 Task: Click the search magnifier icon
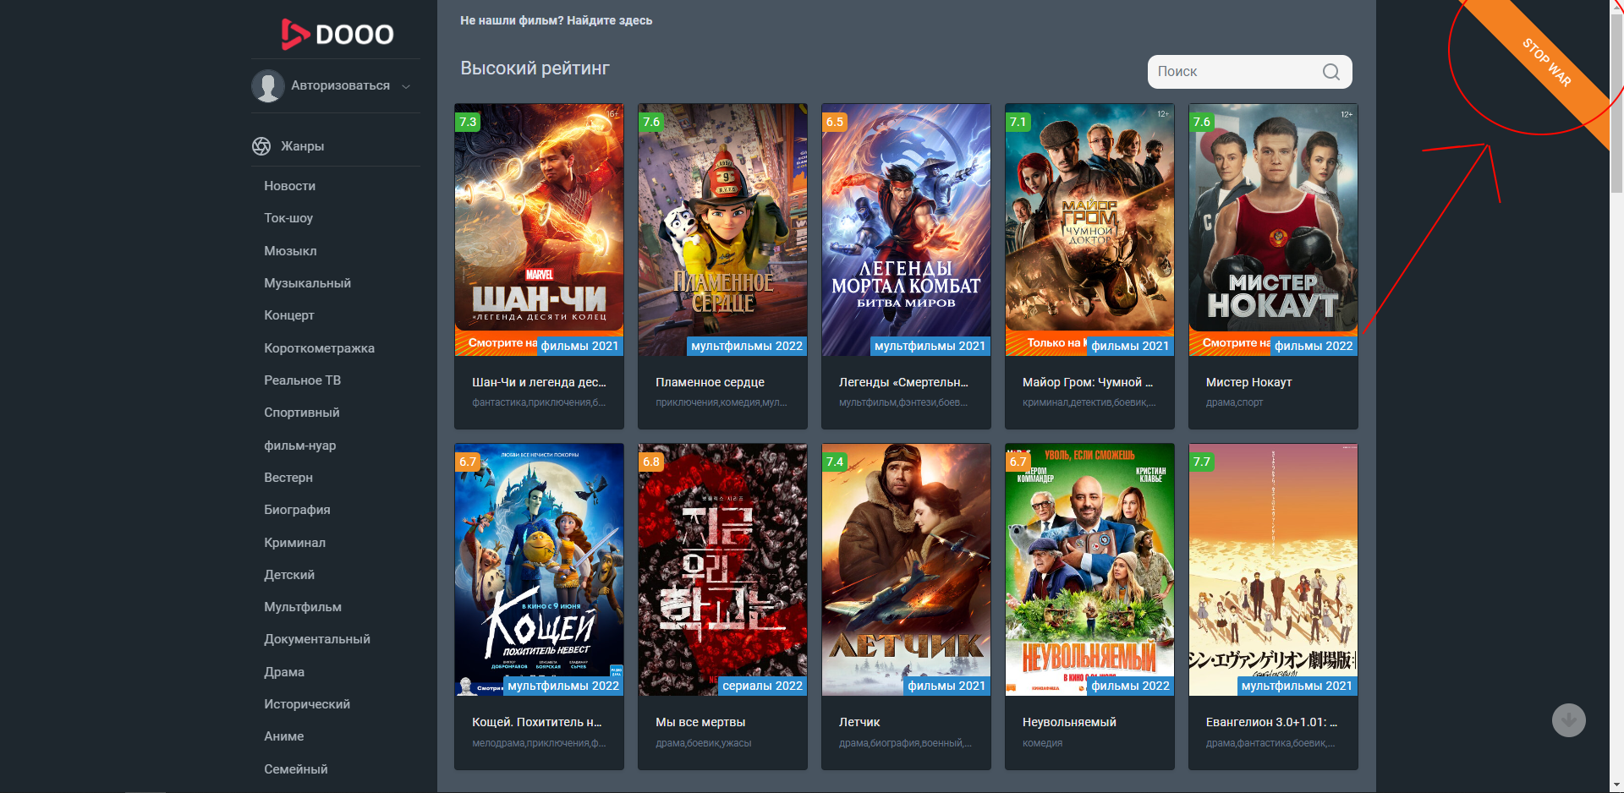click(1330, 72)
